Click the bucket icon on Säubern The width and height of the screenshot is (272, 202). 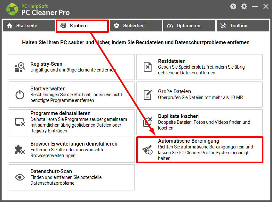pyautogui.click(x=63, y=26)
